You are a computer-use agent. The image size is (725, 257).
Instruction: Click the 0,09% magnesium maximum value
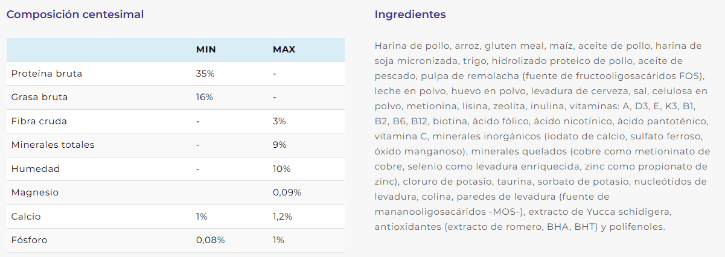tap(287, 192)
